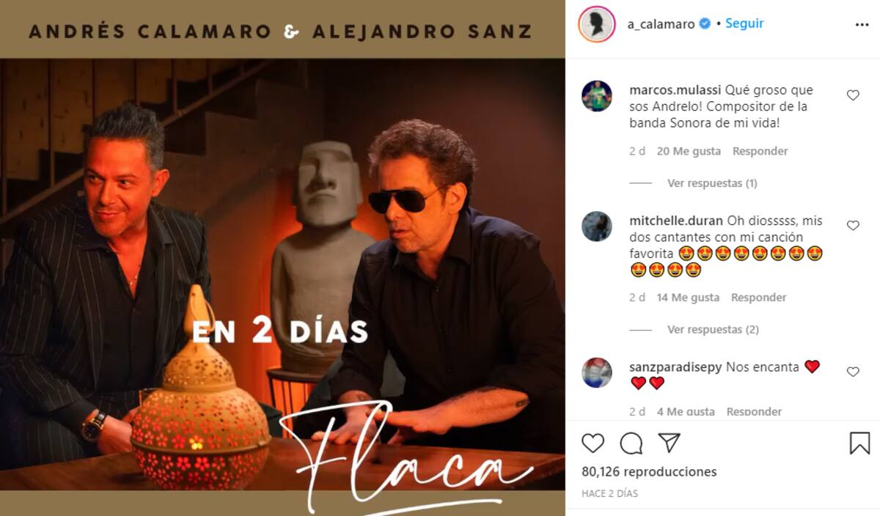Expand Ver respuestas (2) replies
880x516 pixels.
point(713,330)
